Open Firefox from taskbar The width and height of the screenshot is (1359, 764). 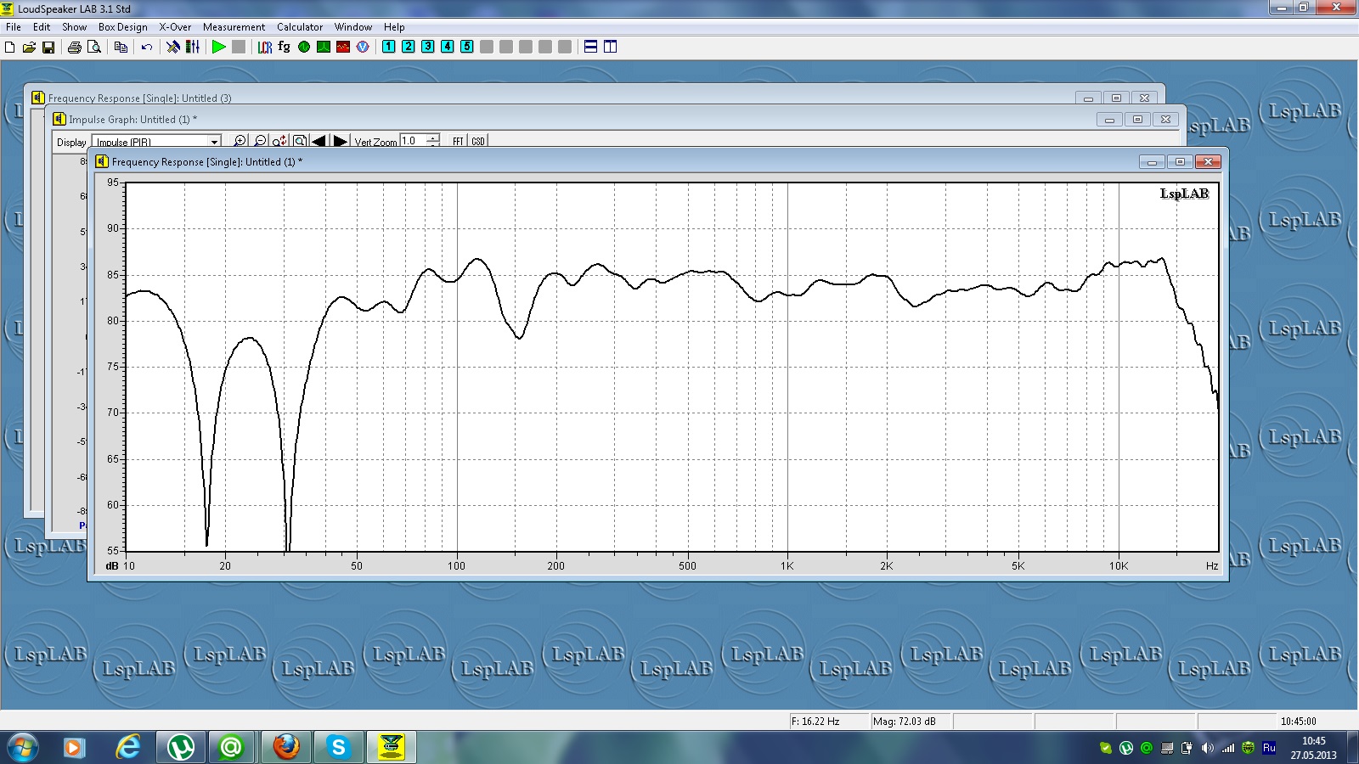[286, 747]
